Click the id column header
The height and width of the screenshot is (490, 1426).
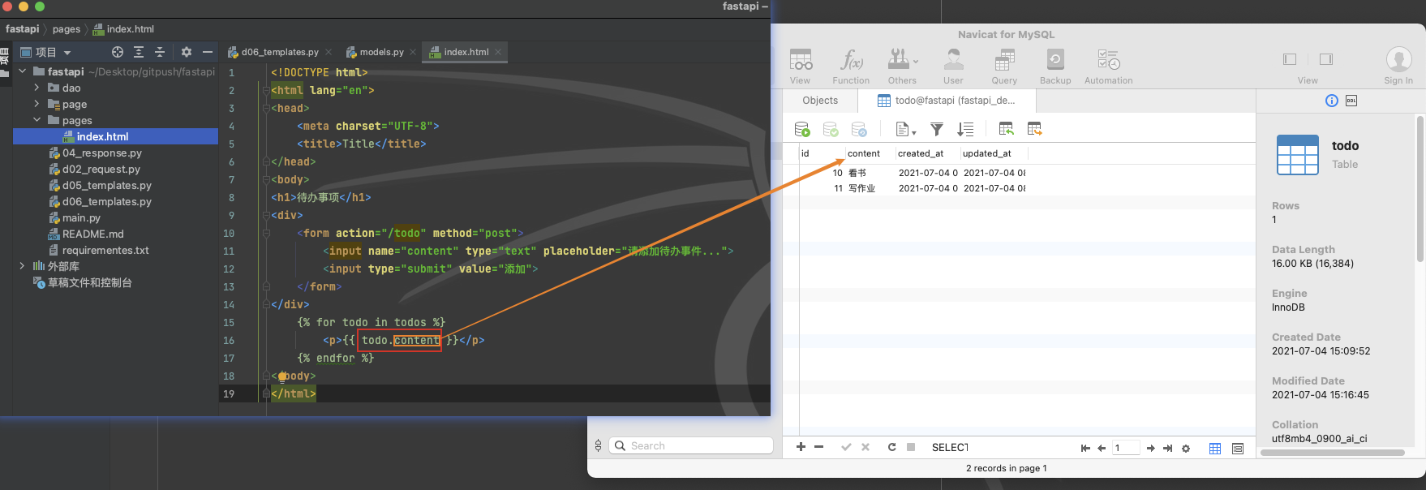click(821, 153)
